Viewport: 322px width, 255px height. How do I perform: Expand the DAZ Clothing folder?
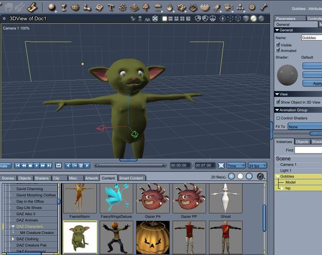point(13,239)
